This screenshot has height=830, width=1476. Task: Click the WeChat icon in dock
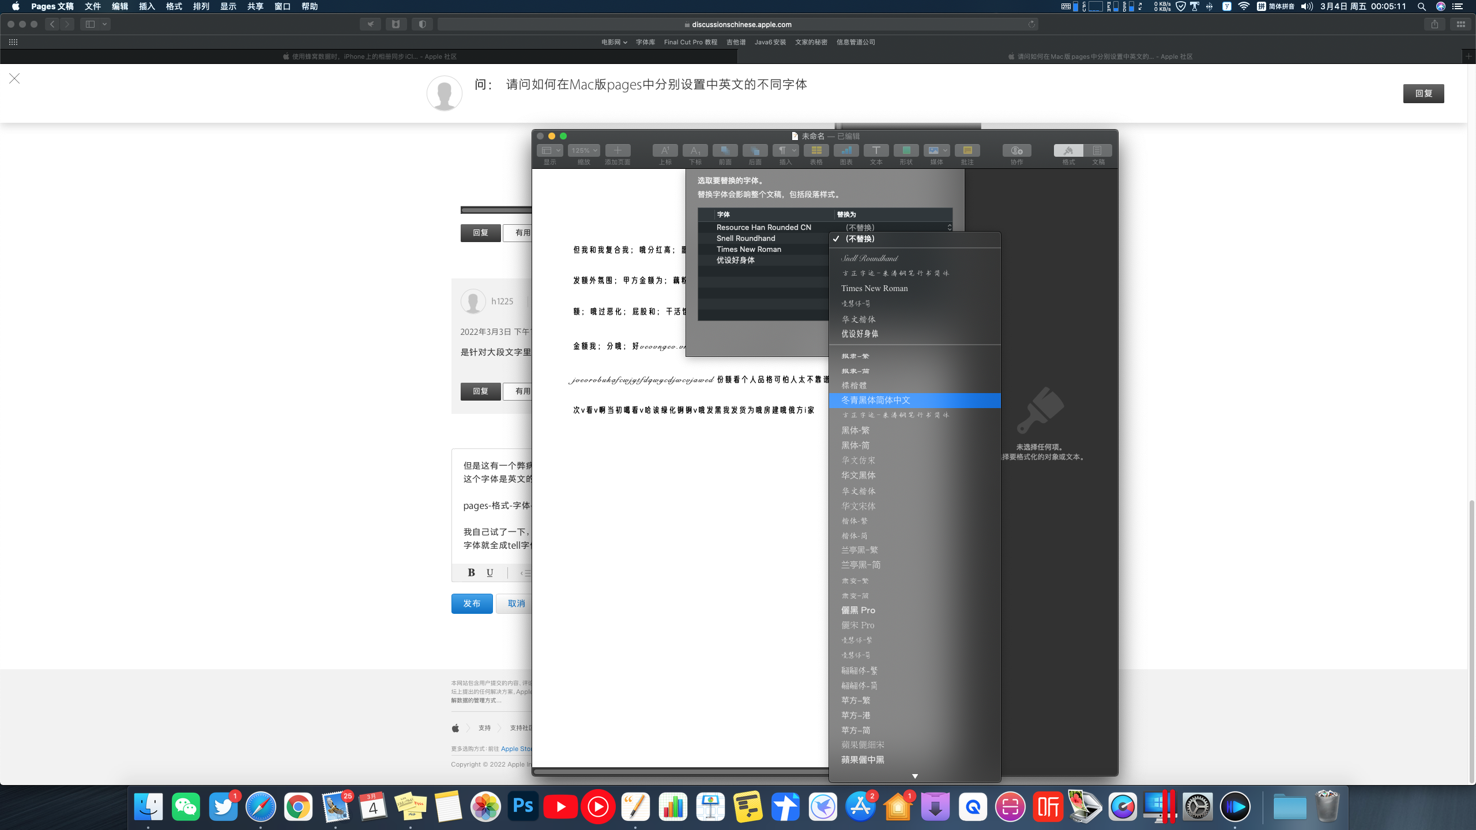pos(186,806)
